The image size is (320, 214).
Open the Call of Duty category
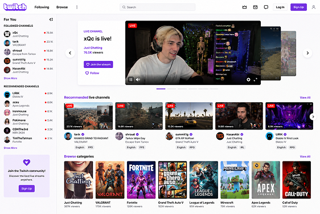[297, 180]
